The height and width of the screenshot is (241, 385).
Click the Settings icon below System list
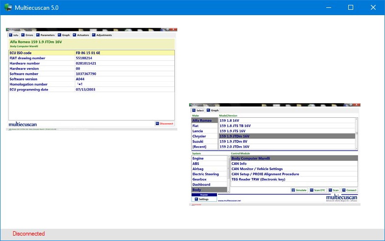coord(195,199)
